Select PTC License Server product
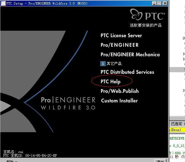Screen dimensions: 185x162 click(x=121, y=35)
